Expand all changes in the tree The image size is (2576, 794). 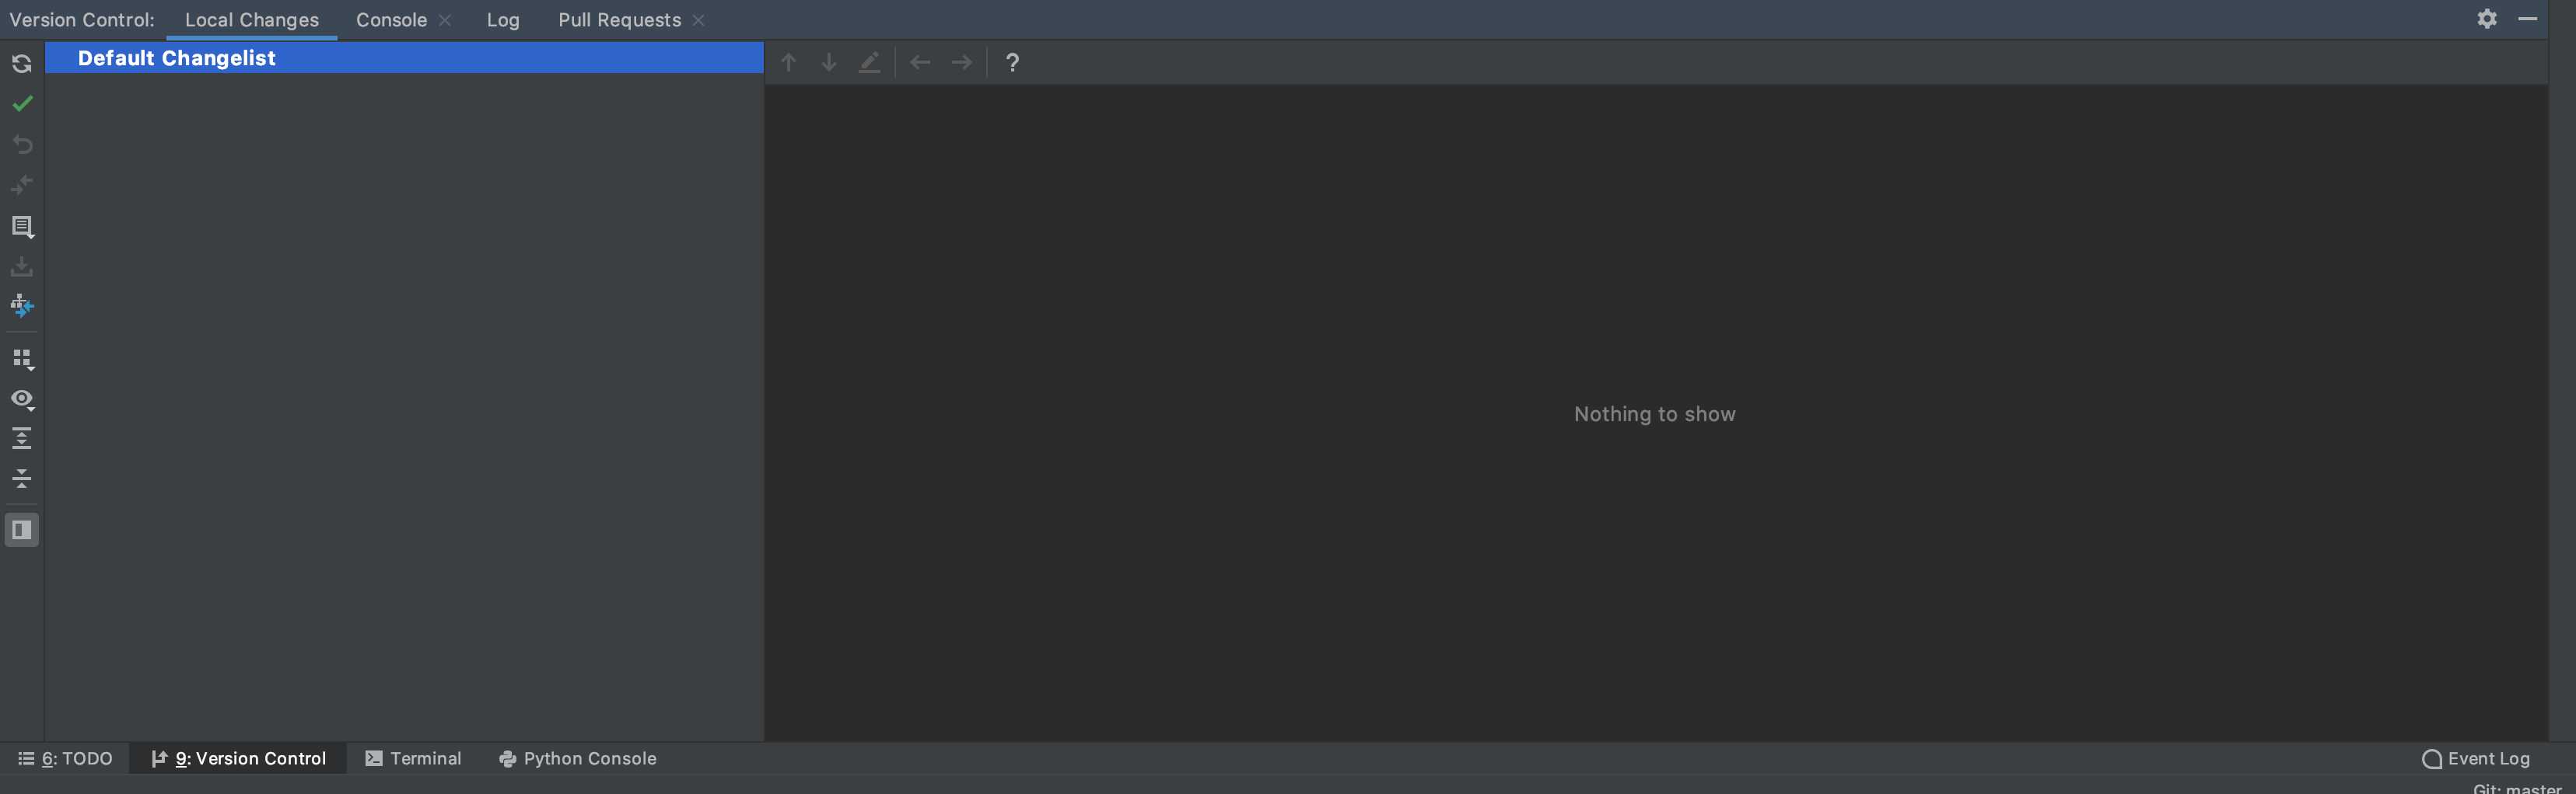[22, 438]
